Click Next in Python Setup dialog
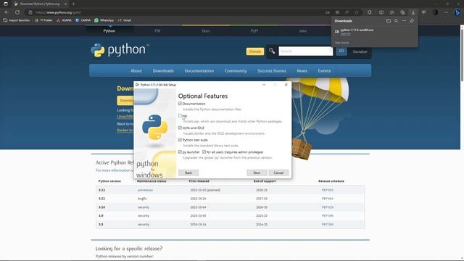464x261 pixels. pos(257,173)
